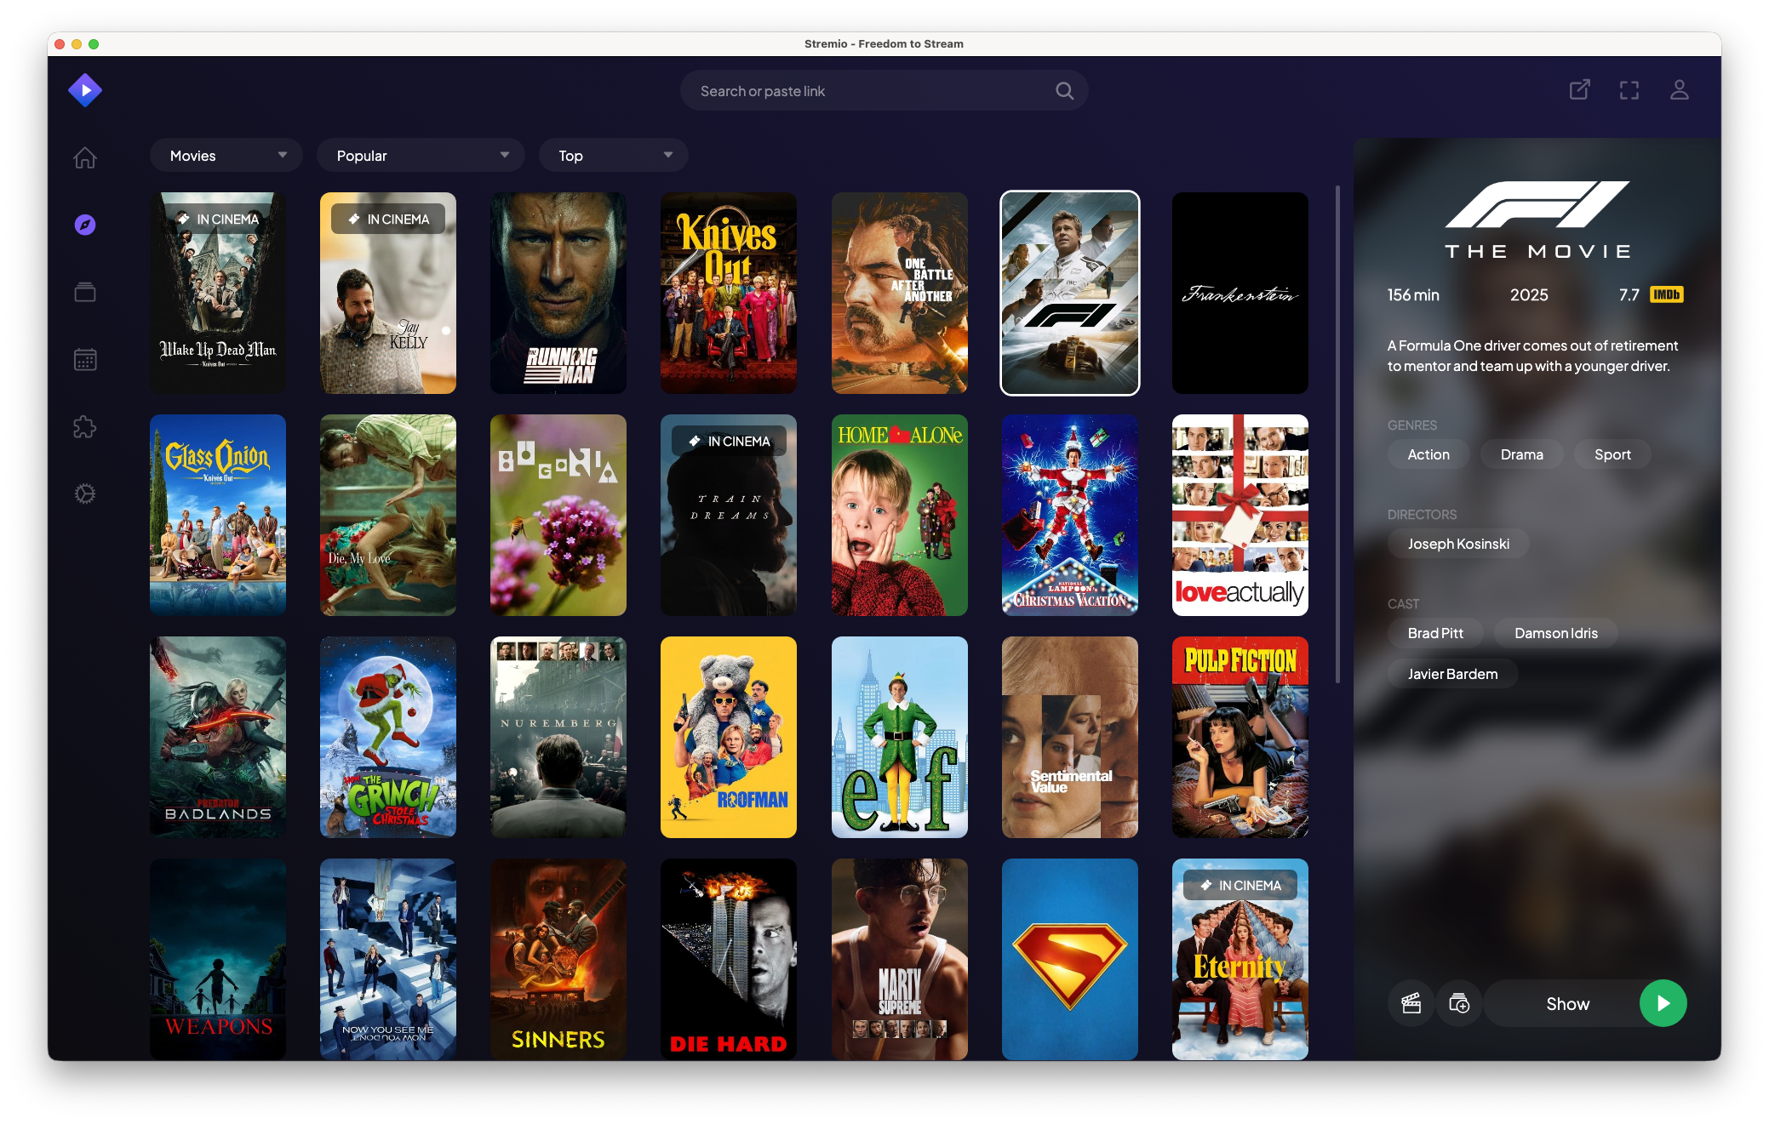Viewport: 1769px width, 1124px height.
Task: Open the Addons puzzle-piece icon
Action: click(x=85, y=427)
